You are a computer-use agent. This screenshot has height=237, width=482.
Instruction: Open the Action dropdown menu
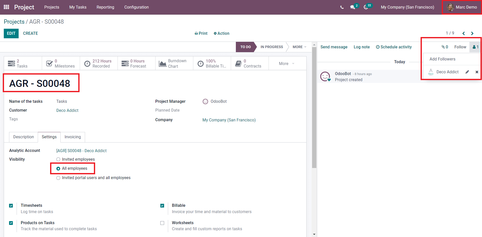(x=221, y=33)
